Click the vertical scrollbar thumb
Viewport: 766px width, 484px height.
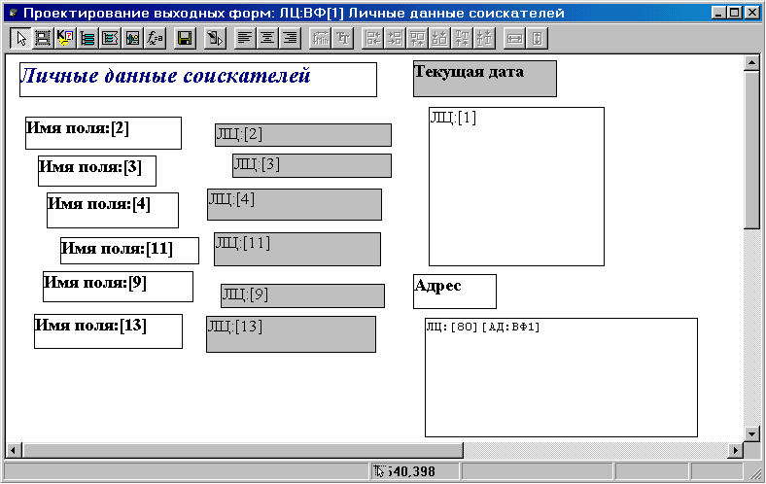point(751,150)
